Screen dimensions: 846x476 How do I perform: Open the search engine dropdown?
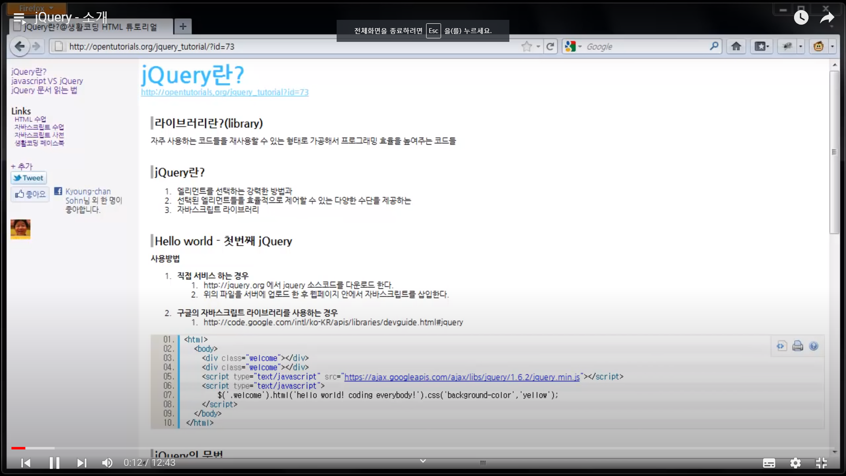[573, 46]
